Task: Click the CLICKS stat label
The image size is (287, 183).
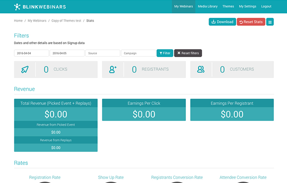Action: pyautogui.click(x=61, y=69)
